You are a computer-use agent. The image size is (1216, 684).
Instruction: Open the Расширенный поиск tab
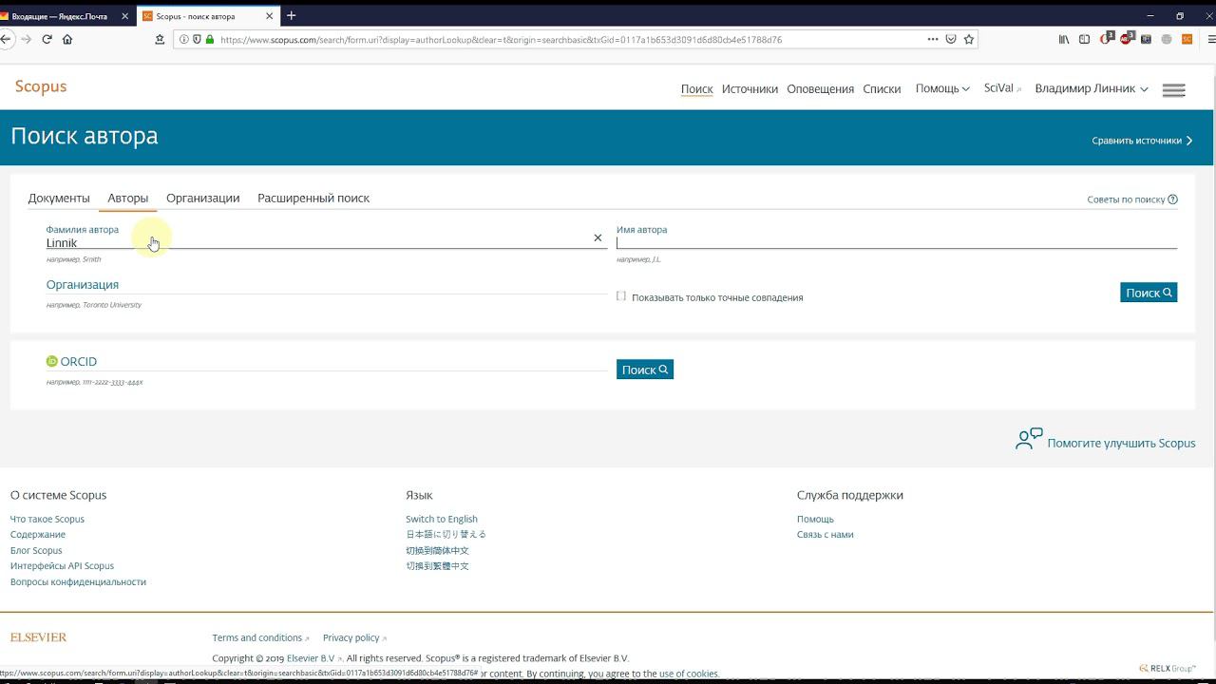[x=313, y=198]
